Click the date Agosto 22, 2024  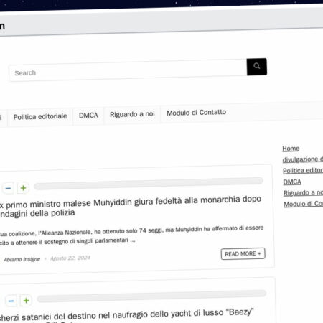(70, 258)
